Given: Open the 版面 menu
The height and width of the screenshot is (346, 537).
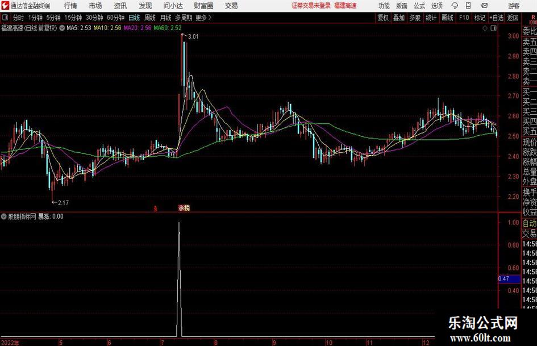Looking at the screenshot, I should point(401,6).
